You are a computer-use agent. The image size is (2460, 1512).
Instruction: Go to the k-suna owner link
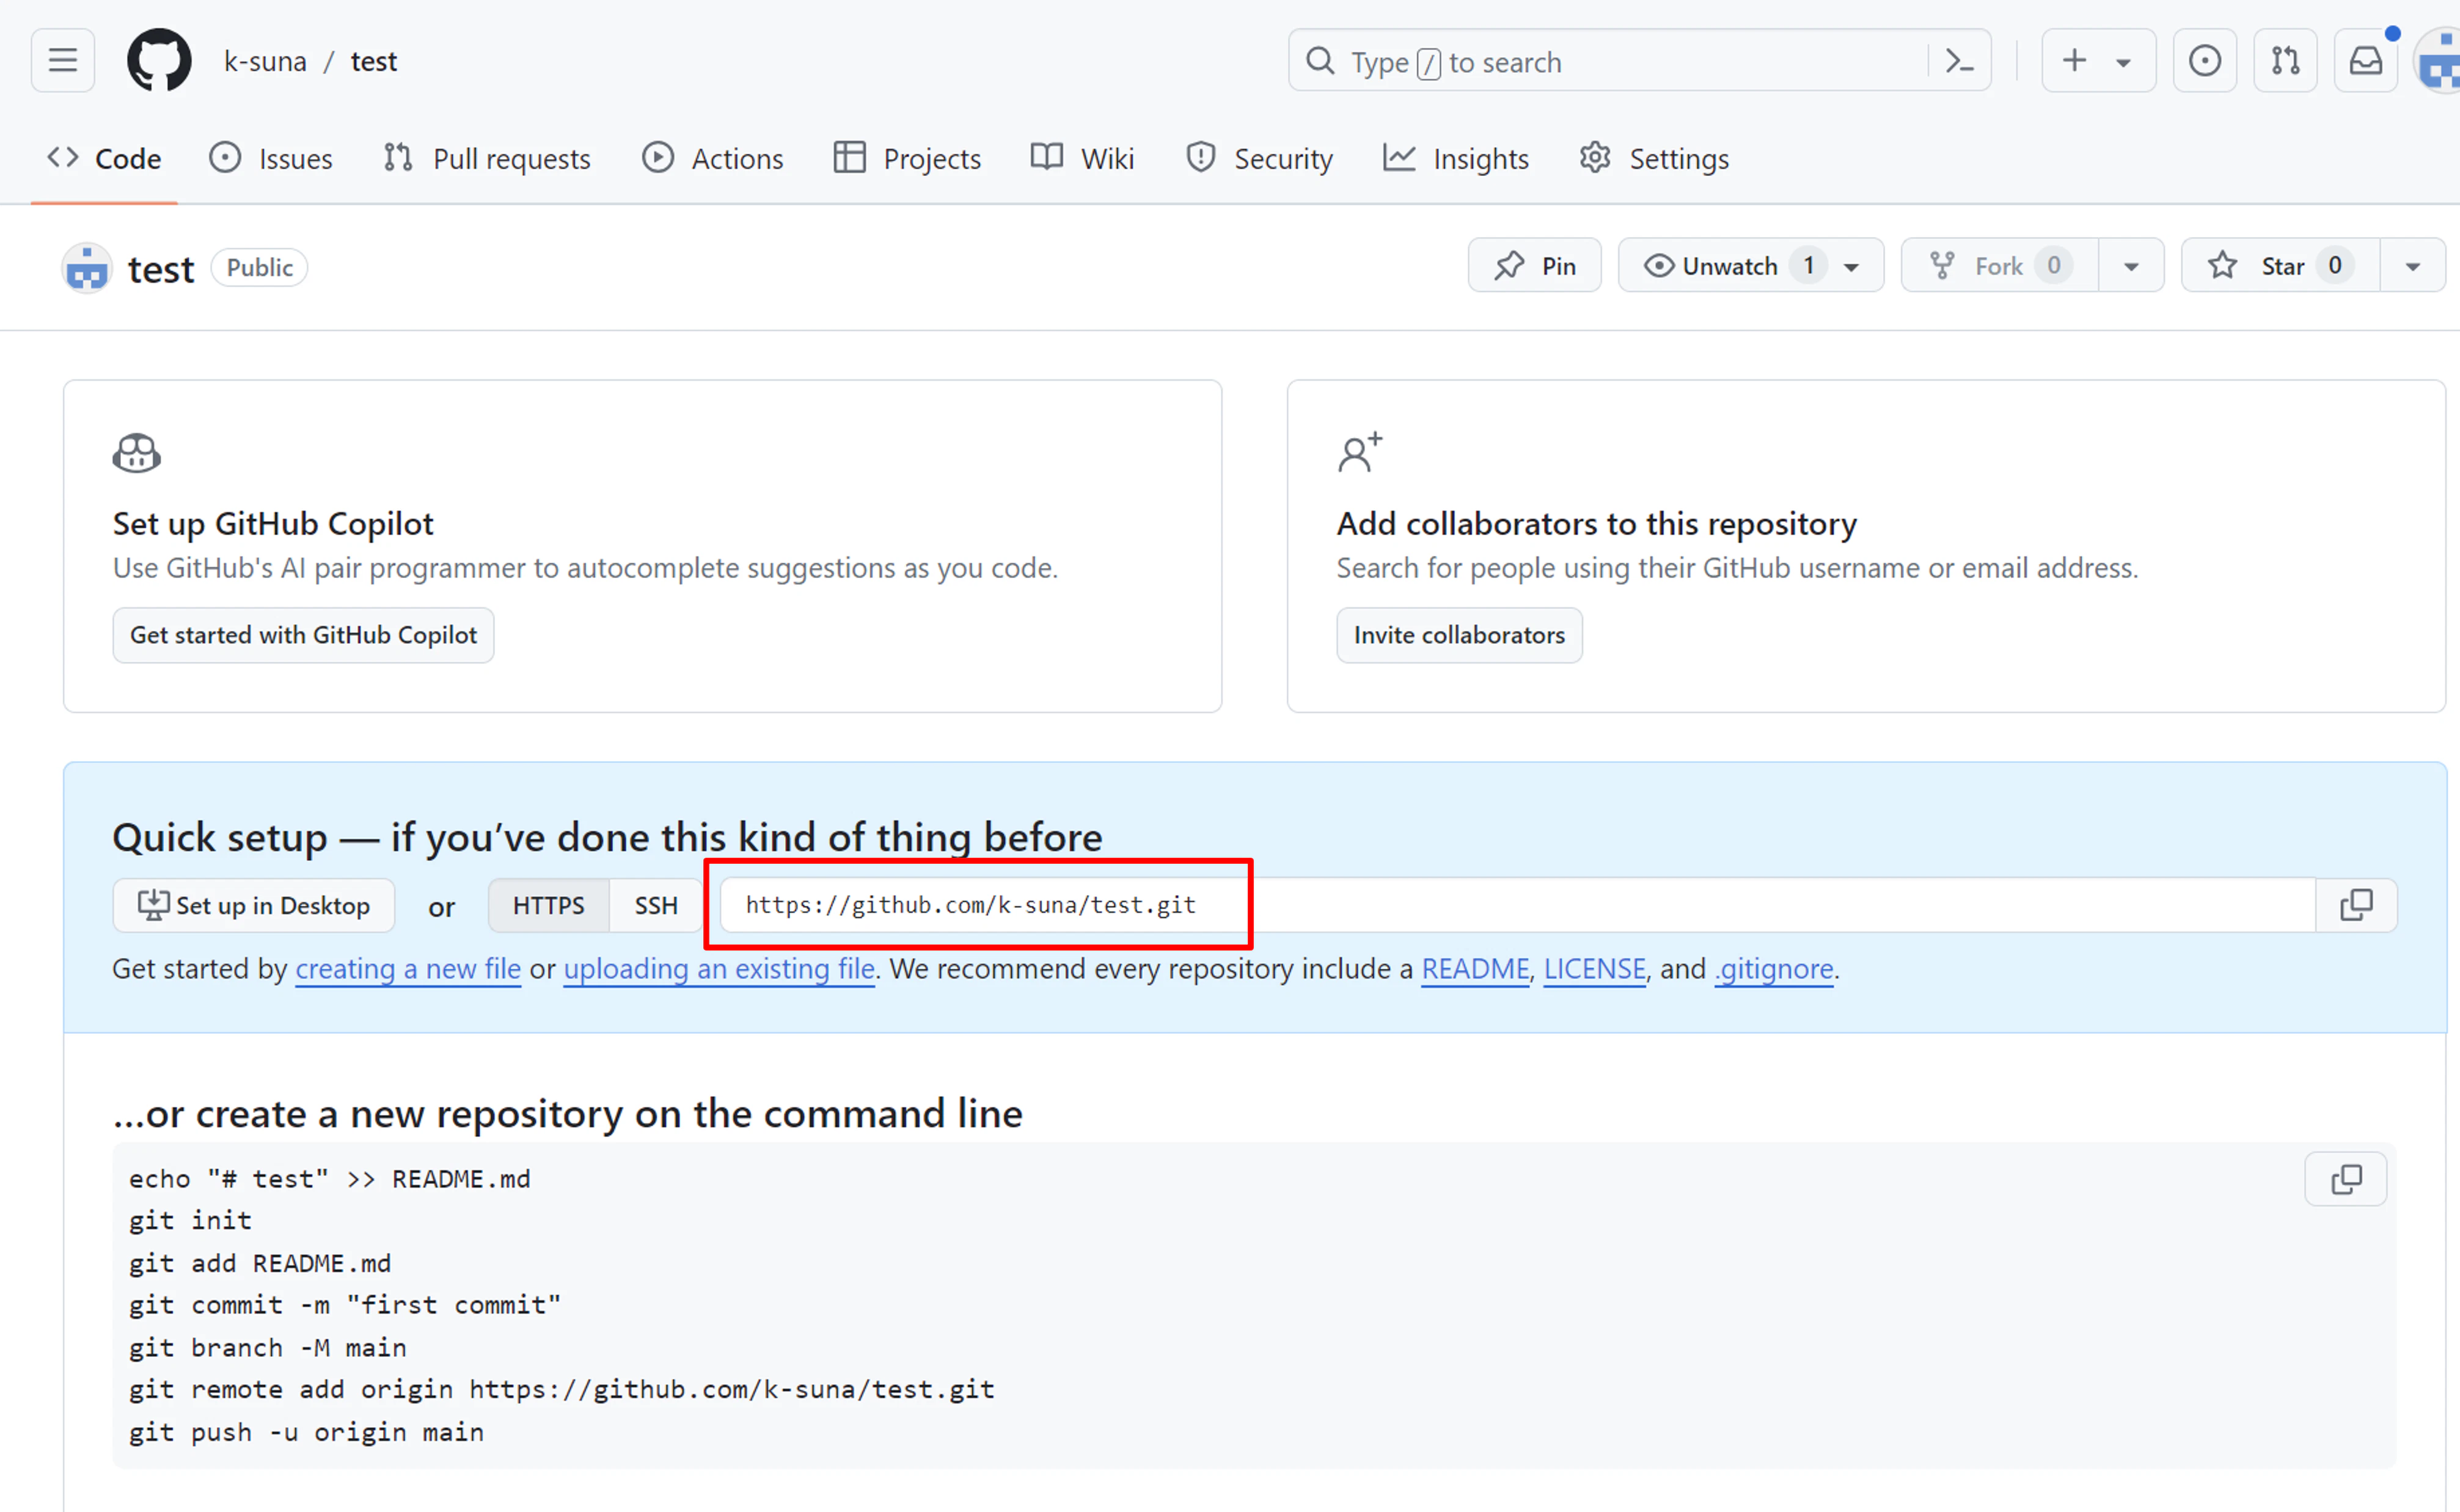point(265,62)
